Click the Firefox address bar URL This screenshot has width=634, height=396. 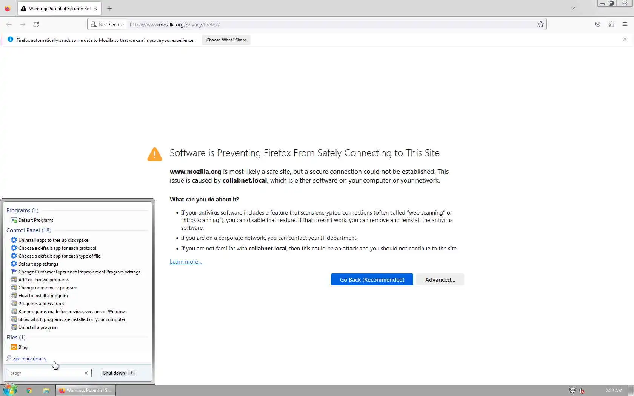point(175,25)
